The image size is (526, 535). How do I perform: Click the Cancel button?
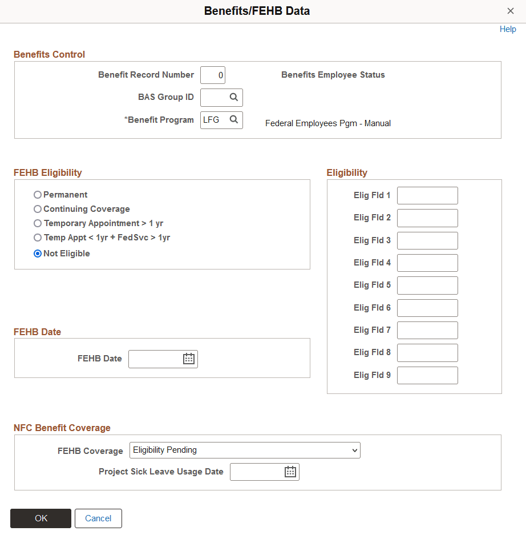click(98, 518)
